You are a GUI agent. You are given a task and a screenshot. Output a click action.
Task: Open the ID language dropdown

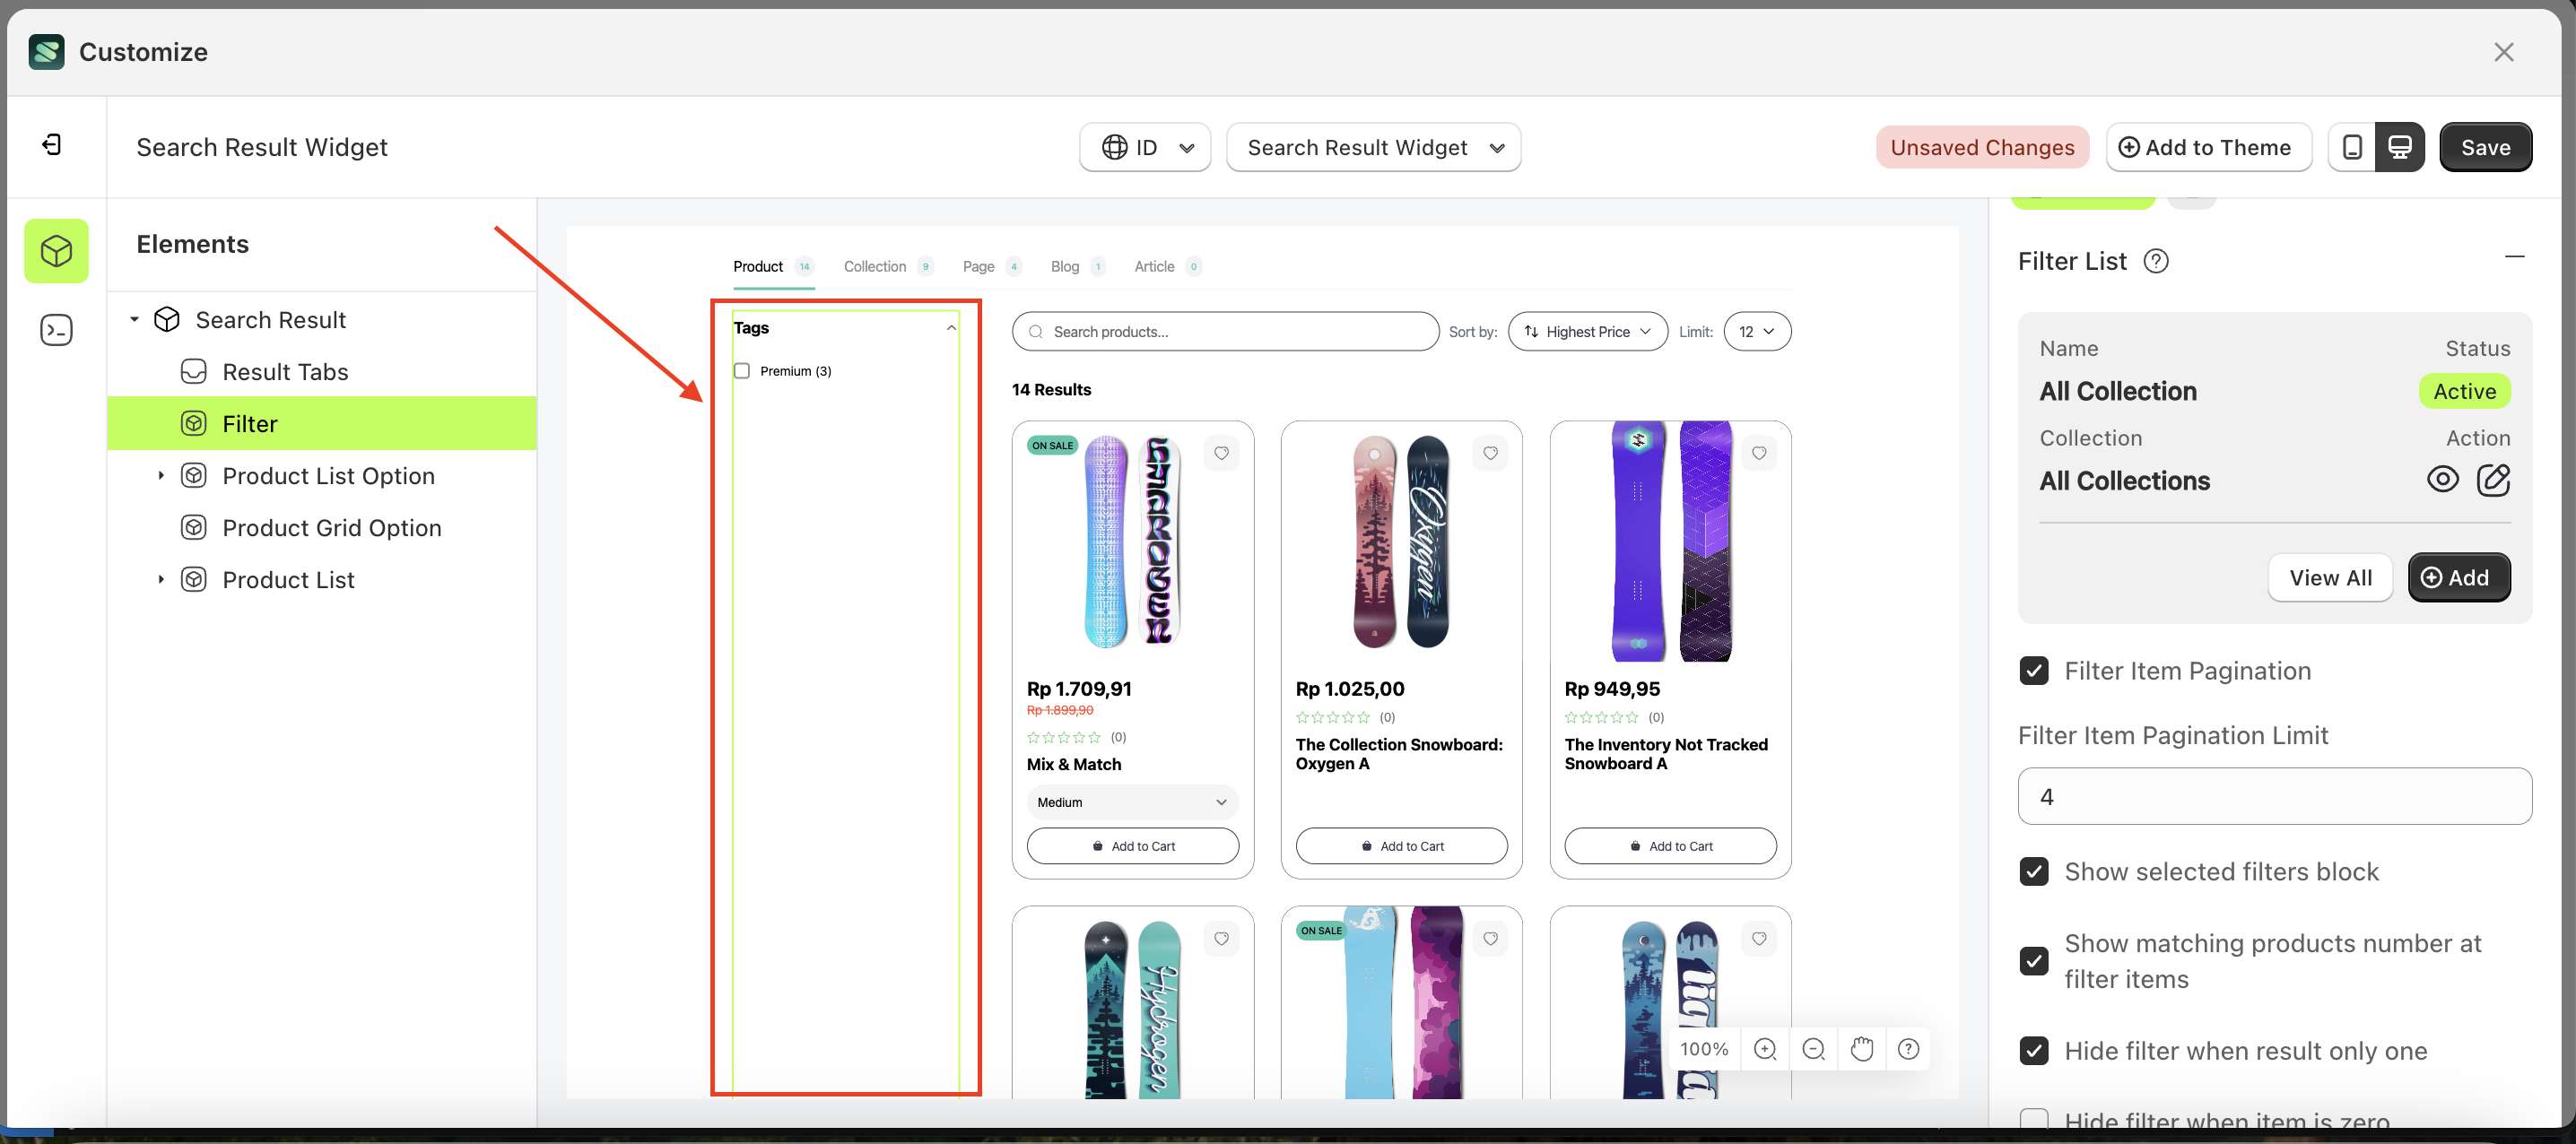pos(1145,147)
